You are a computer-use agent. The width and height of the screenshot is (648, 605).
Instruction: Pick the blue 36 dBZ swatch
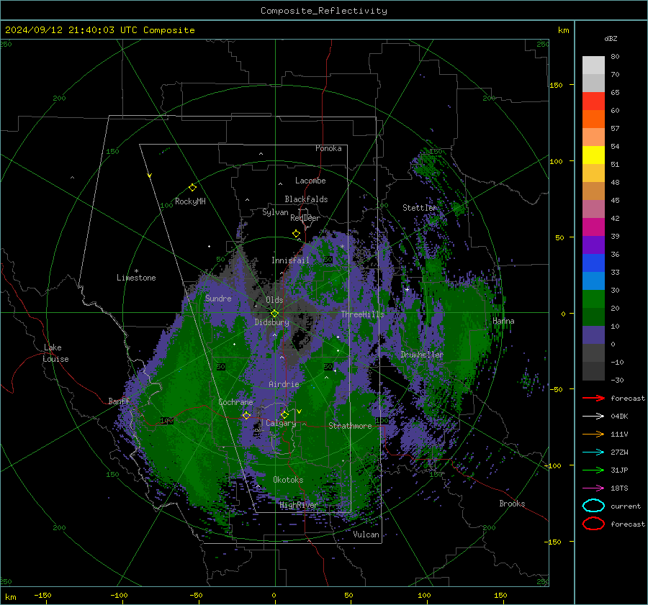[x=593, y=263]
